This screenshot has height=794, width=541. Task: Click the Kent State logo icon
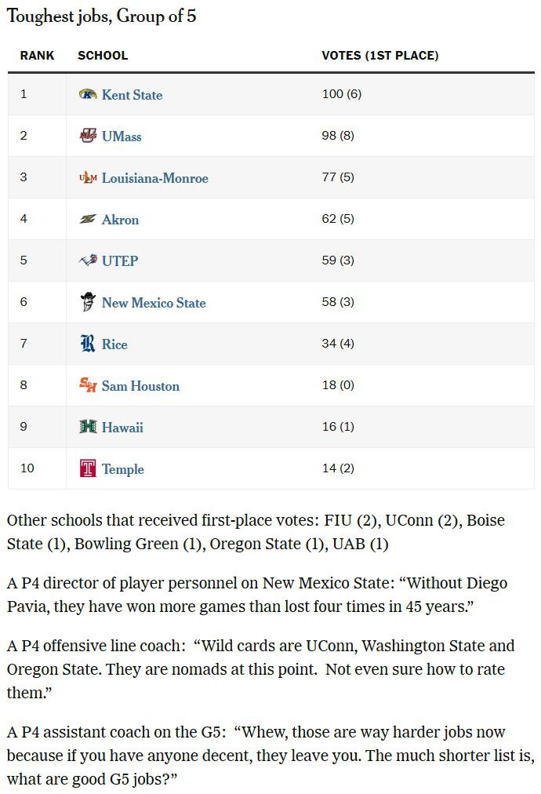[88, 94]
